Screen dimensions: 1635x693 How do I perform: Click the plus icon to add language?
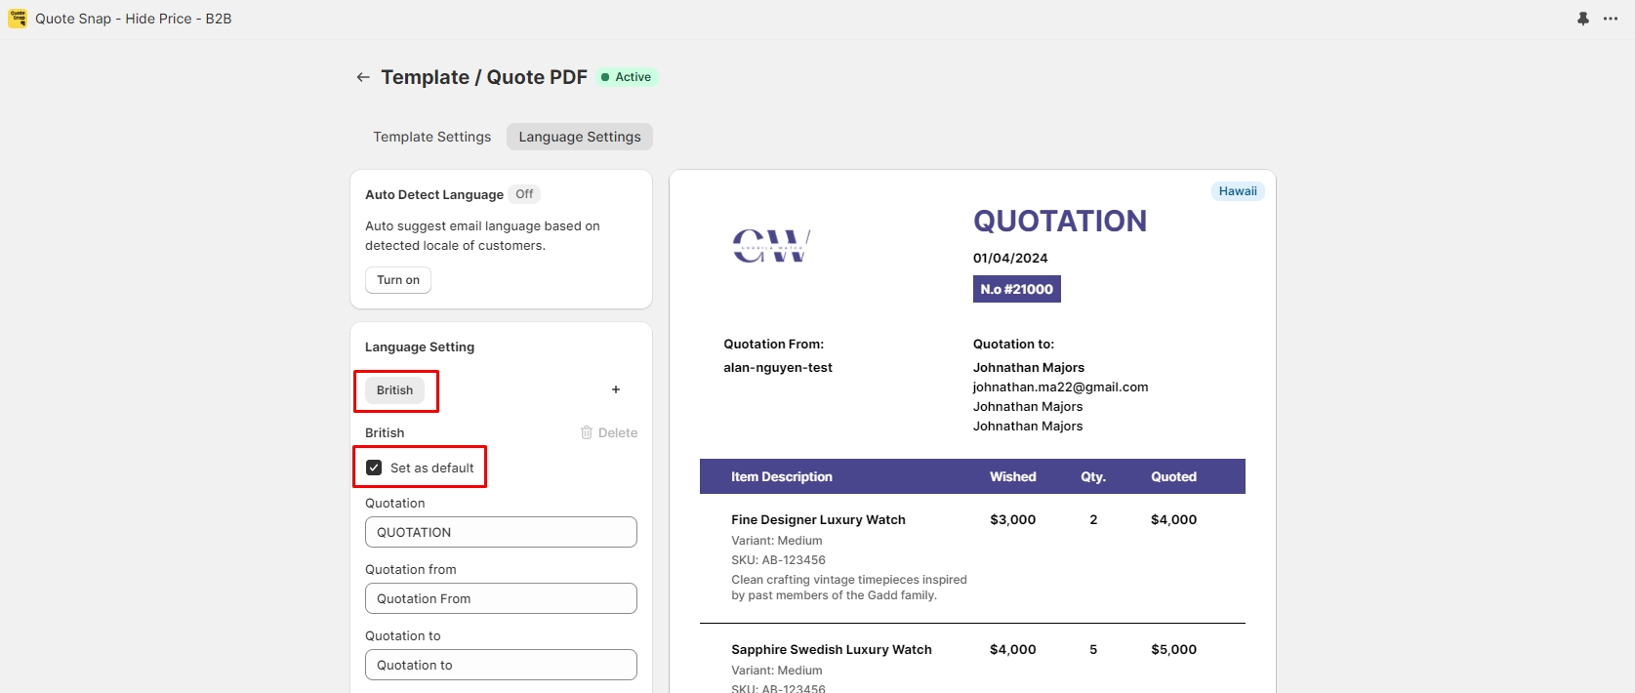pos(616,389)
